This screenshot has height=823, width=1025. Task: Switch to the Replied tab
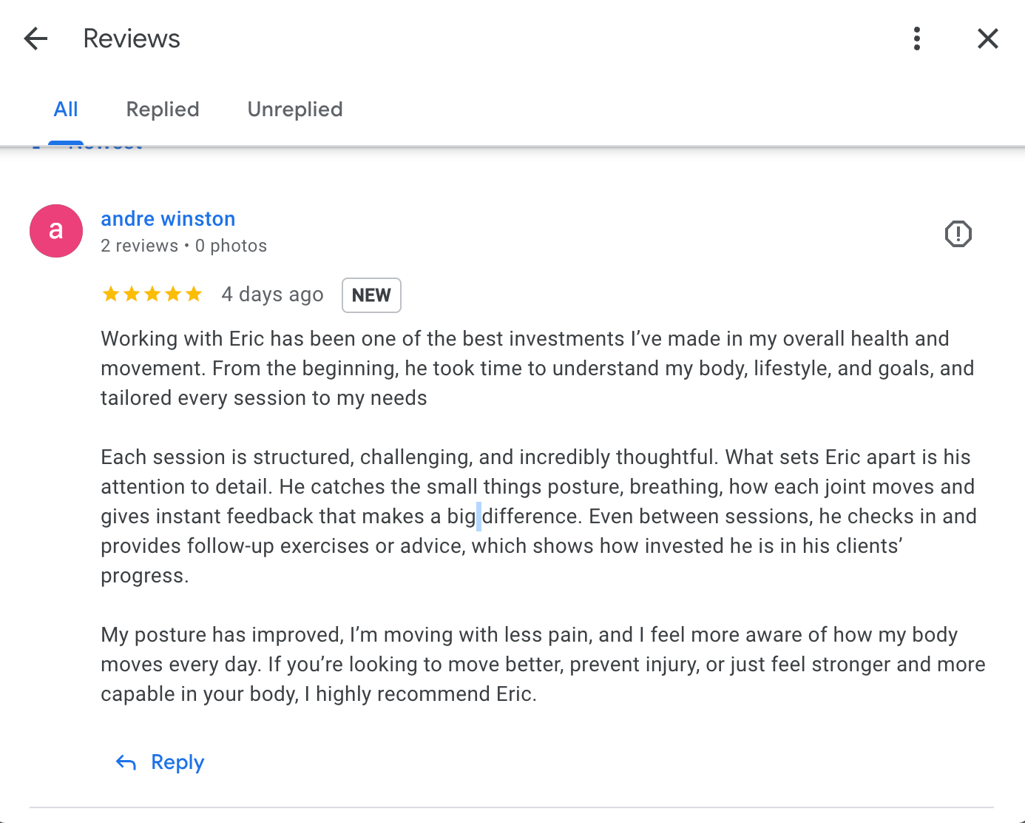click(163, 110)
